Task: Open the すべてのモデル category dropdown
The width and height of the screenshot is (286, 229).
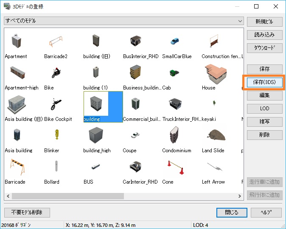Action: pyautogui.click(x=124, y=21)
